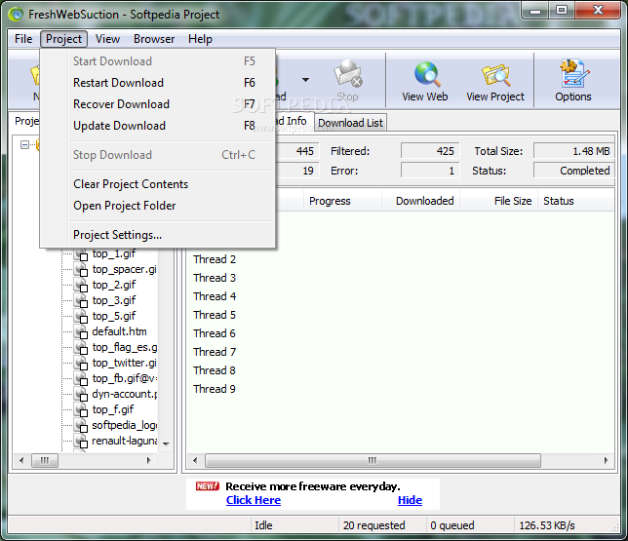Close the open Project menu

tap(63, 39)
